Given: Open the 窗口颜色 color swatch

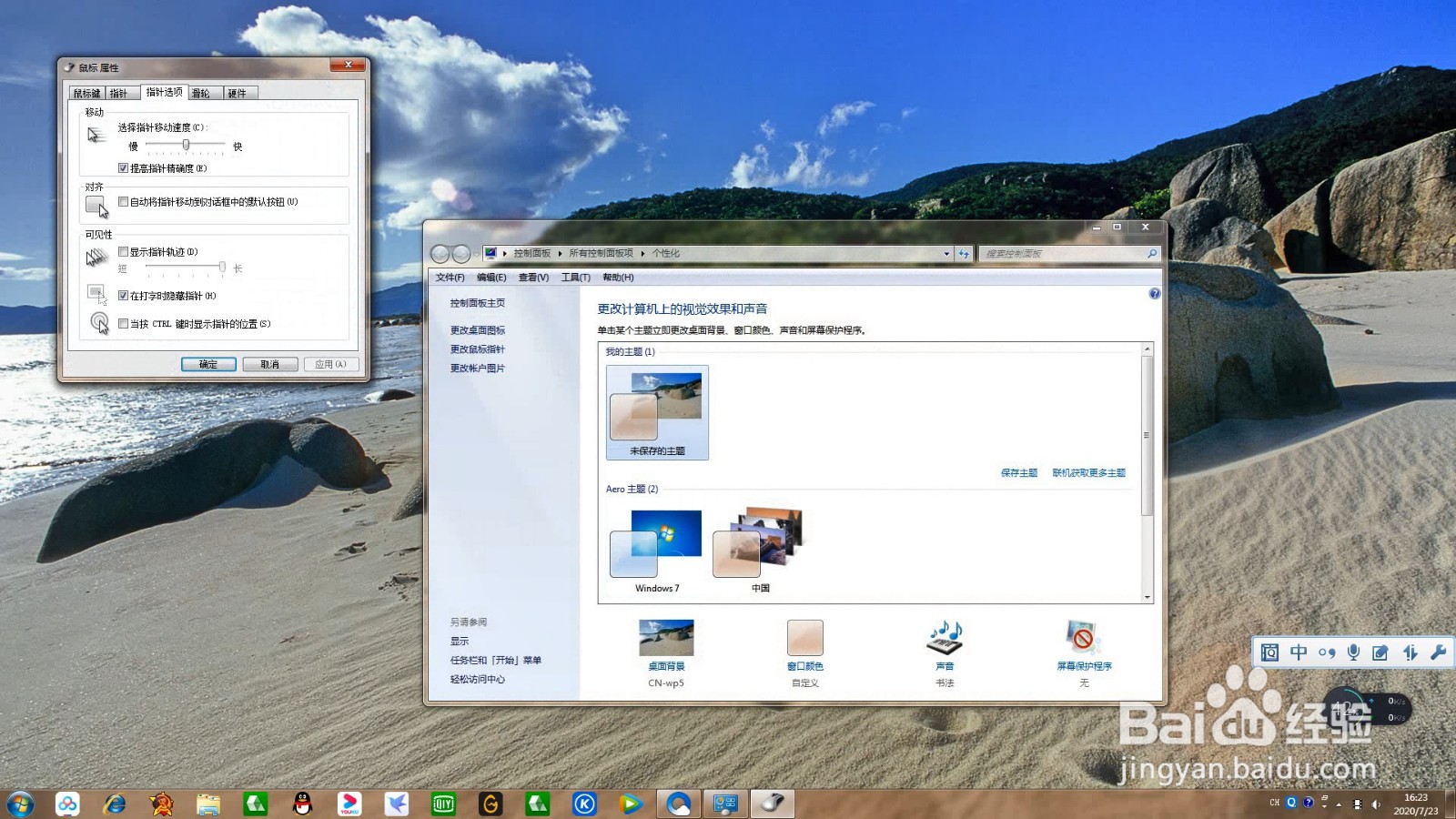Looking at the screenshot, I should coord(805,638).
